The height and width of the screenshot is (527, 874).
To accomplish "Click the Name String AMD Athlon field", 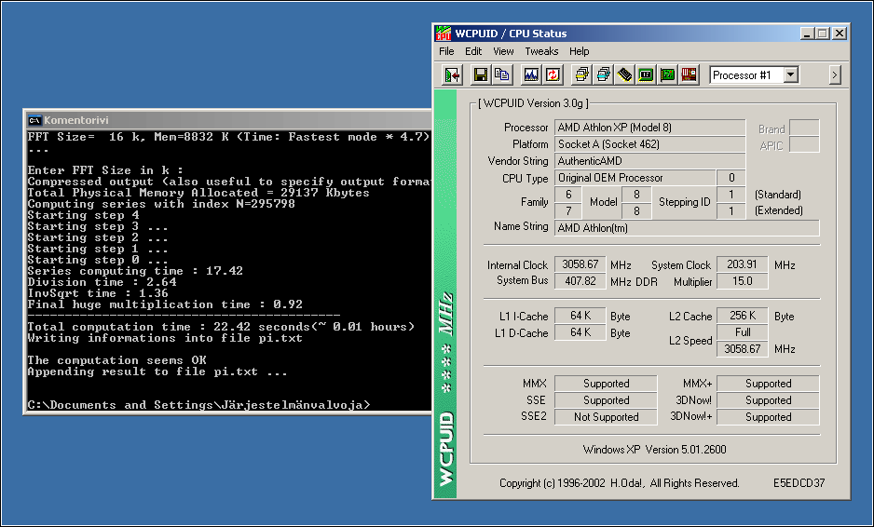I will click(x=687, y=227).
